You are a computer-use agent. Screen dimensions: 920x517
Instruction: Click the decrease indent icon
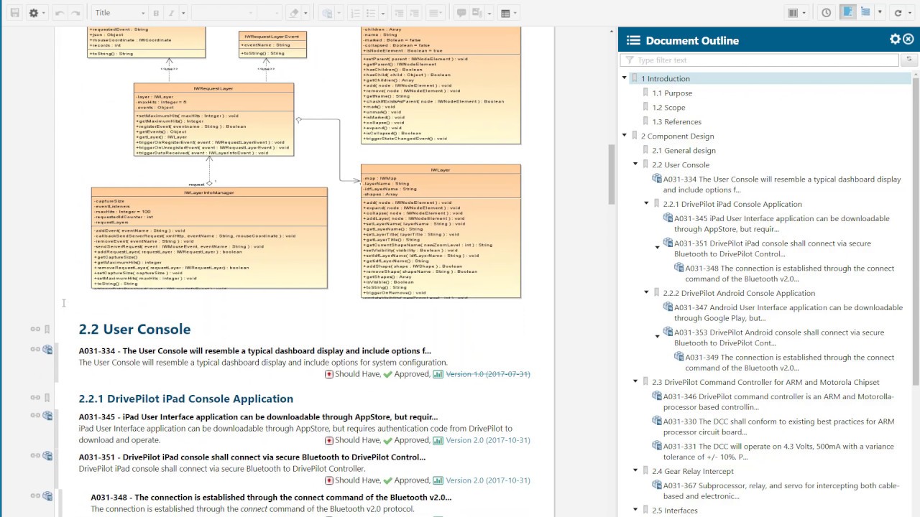pos(399,13)
